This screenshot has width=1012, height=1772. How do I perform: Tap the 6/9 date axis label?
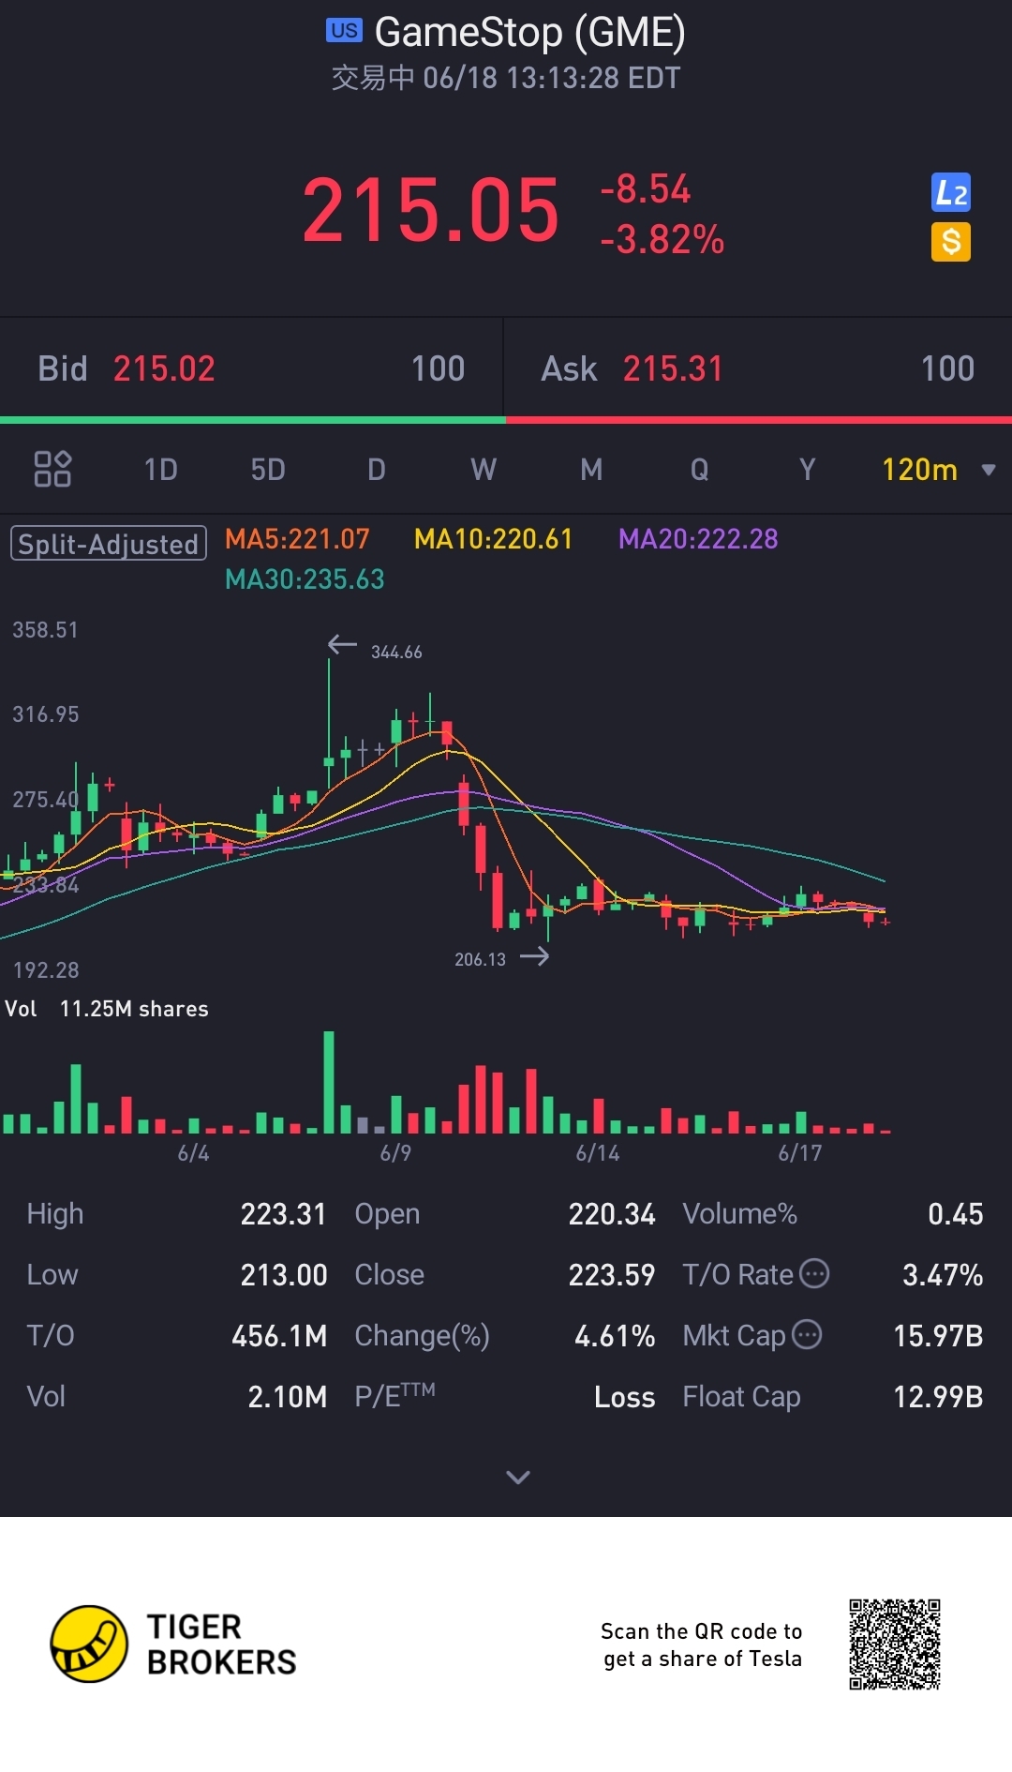click(x=395, y=1153)
